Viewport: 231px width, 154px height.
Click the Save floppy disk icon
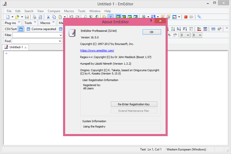pos(27,17)
